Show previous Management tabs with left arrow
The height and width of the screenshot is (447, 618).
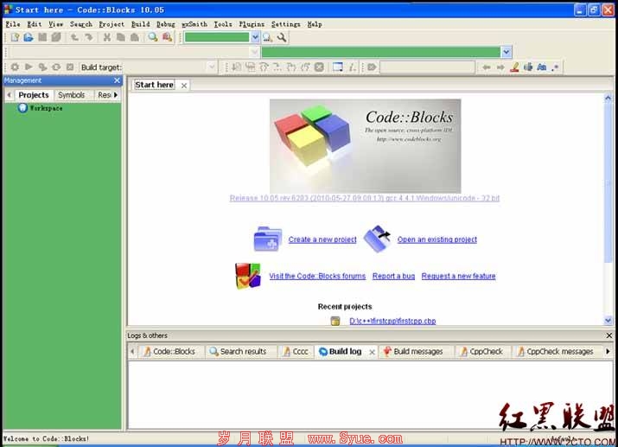[x=10, y=95]
